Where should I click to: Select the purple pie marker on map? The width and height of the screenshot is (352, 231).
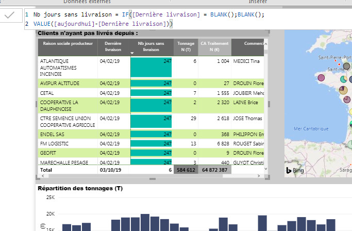point(321,78)
